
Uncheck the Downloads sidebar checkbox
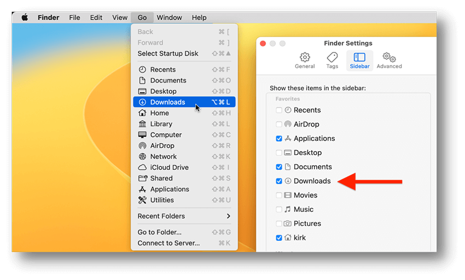click(279, 181)
